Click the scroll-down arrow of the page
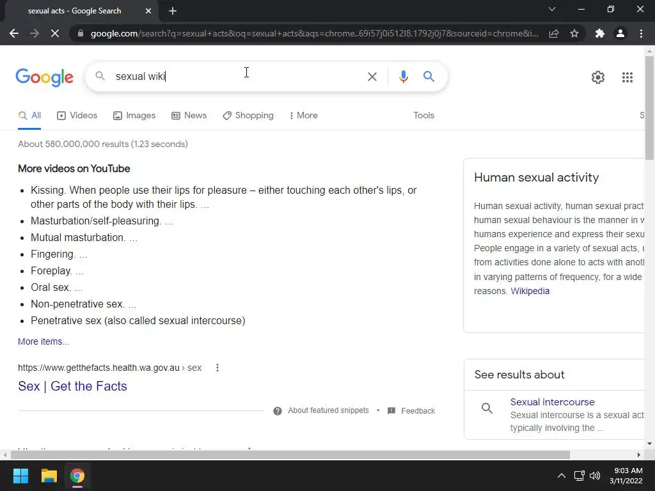The width and height of the screenshot is (655, 491). 649,444
